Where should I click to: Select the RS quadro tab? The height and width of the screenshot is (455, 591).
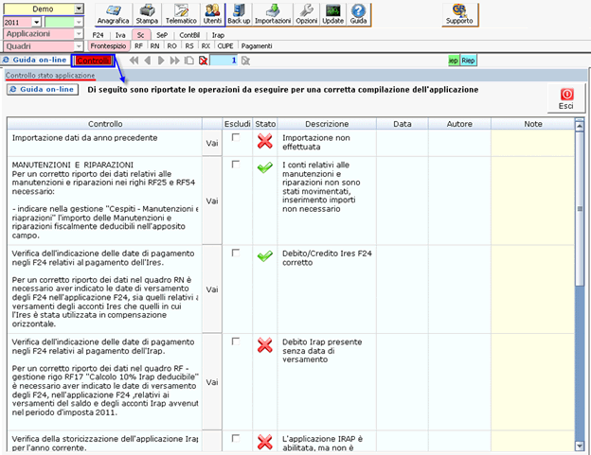(x=189, y=46)
